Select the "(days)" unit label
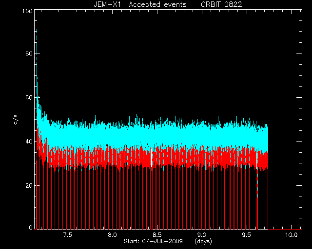This screenshot has width=312, height=249. click(203, 241)
